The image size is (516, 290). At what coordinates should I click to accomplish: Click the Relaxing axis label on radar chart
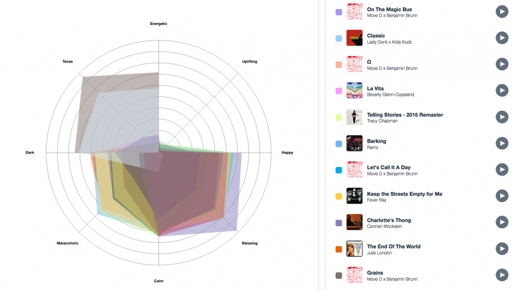tap(250, 243)
